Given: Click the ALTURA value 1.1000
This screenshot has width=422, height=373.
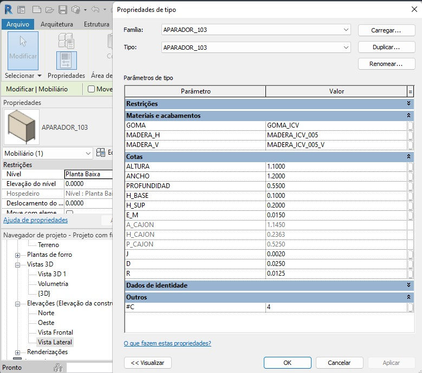Looking at the screenshot, I should click(x=336, y=166).
